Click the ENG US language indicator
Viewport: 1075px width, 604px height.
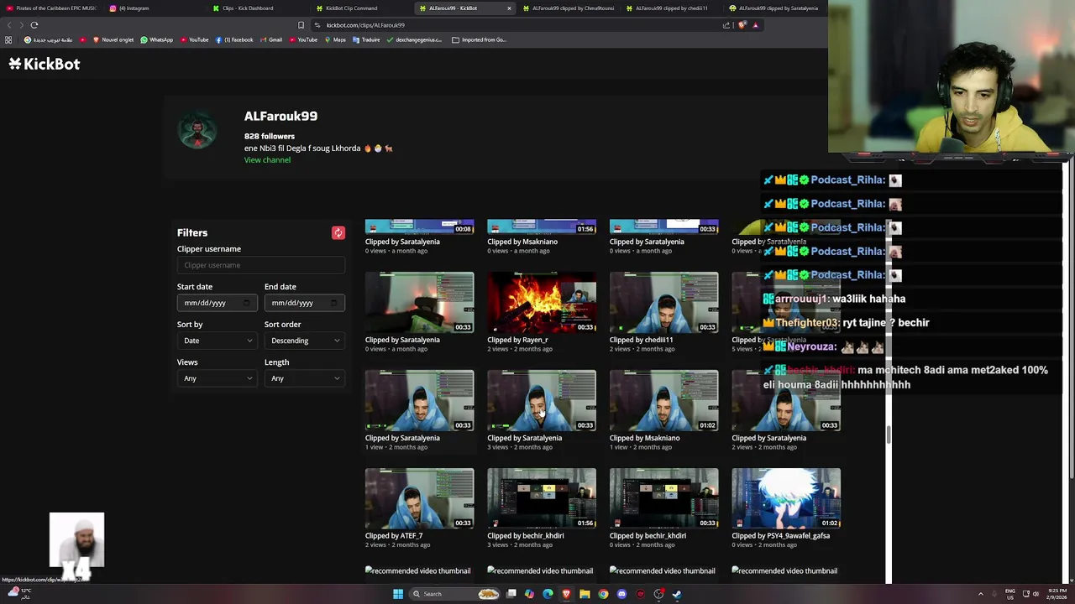1010,594
